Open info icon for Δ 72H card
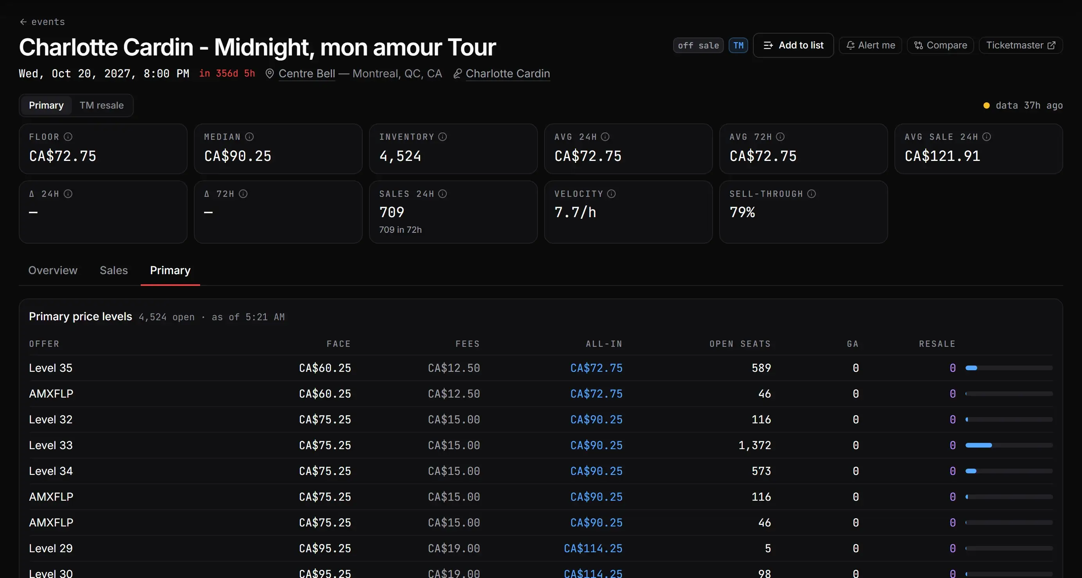 pos(243,194)
